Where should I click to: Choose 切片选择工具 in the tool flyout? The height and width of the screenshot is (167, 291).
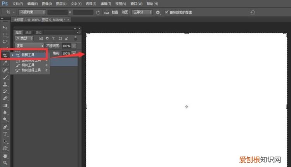pyautogui.click(x=30, y=70)
